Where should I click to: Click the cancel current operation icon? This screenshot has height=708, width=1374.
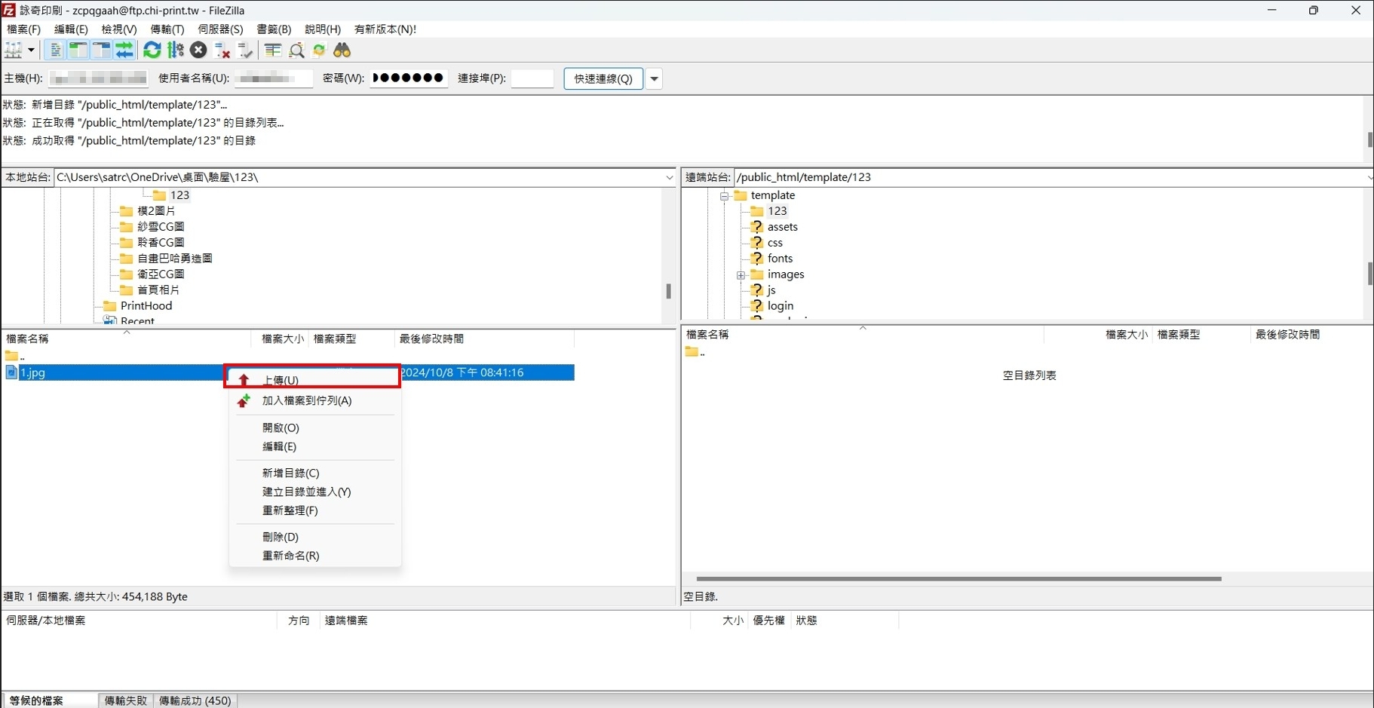pos(198,51)
